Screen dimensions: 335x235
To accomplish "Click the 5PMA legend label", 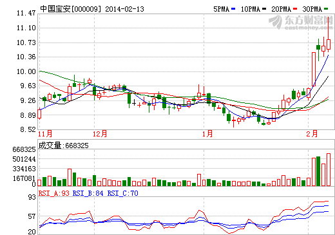I will 221,9.
